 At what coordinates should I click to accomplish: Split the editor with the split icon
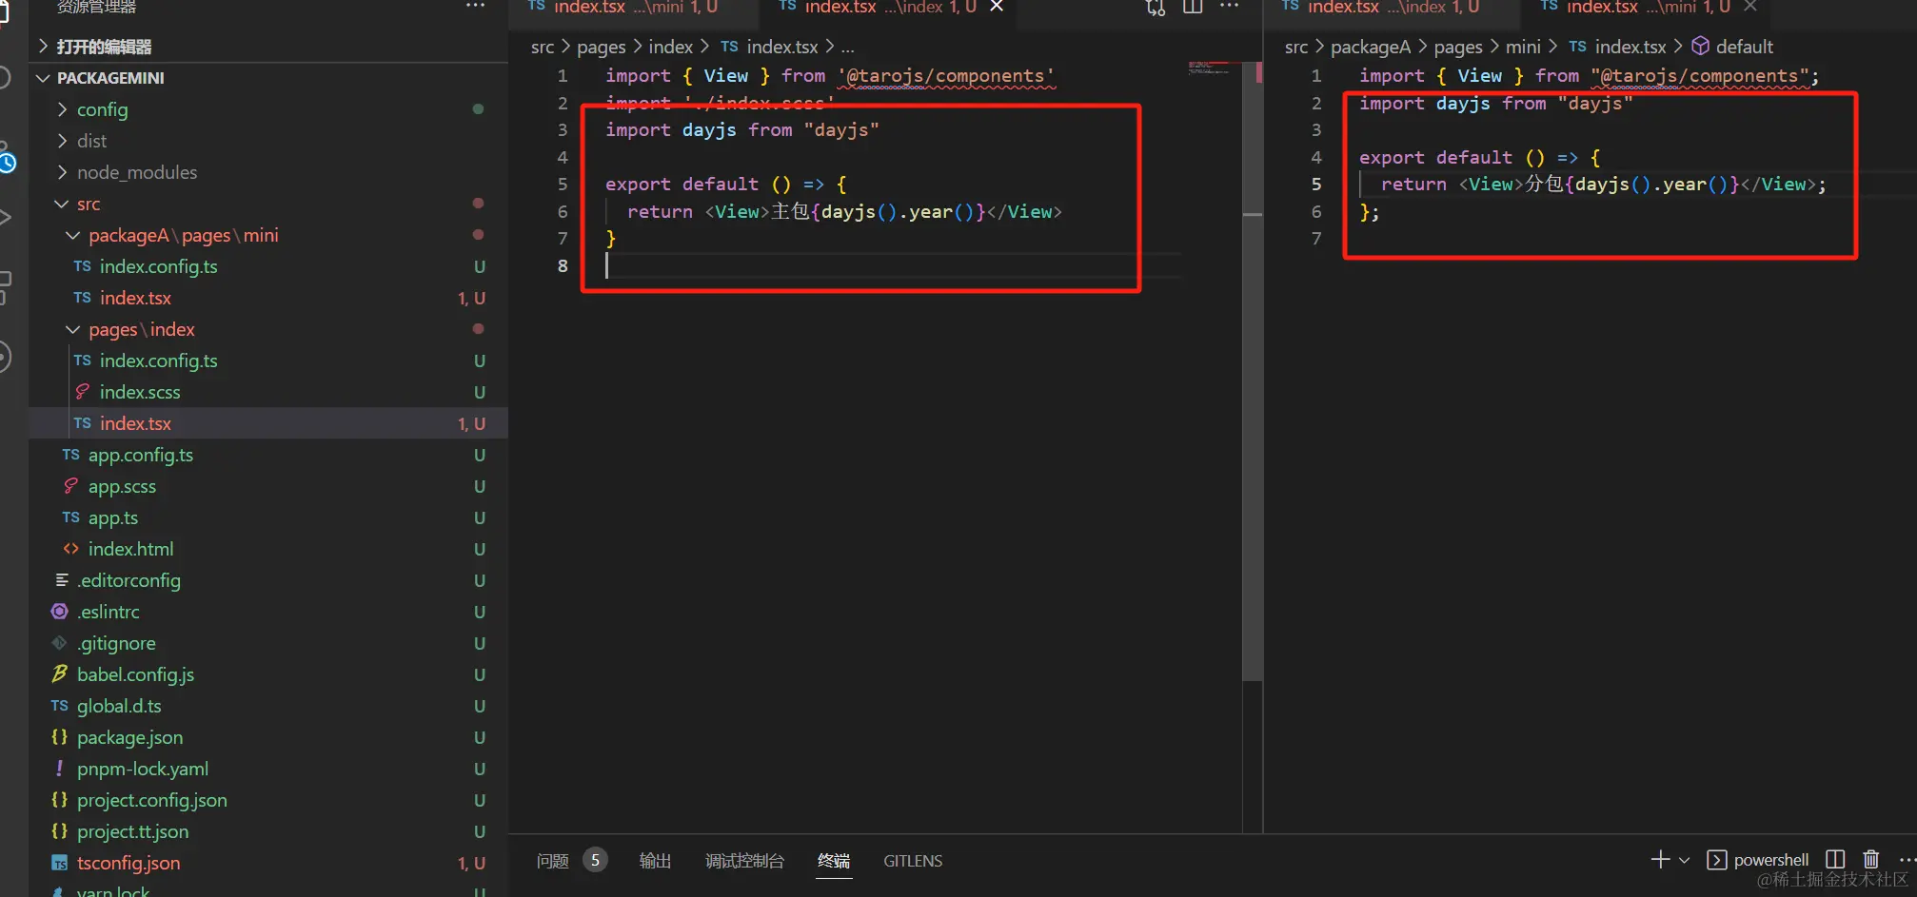[1193, 7]
